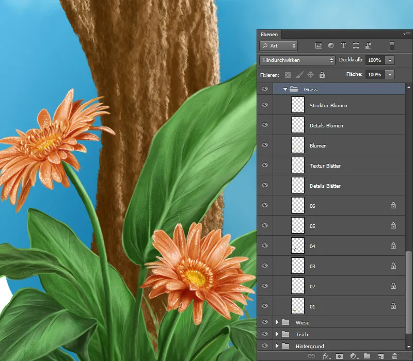Open the Hindurchwirken blend mode dropdown

click(x=297, y=60)
